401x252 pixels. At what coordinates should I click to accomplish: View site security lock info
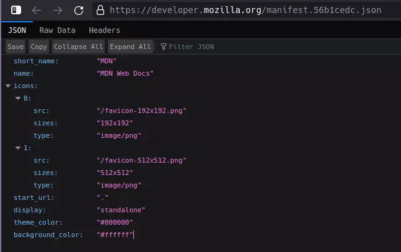point(100,11)
